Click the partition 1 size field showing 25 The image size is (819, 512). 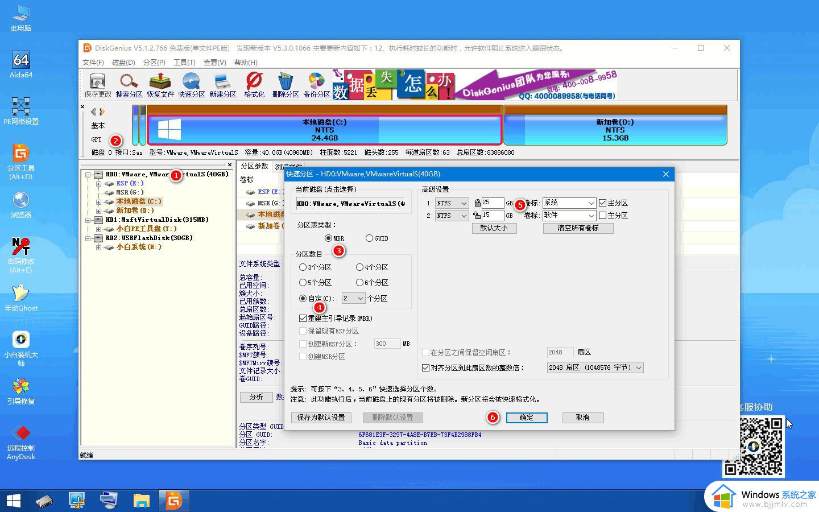[493, 203]
